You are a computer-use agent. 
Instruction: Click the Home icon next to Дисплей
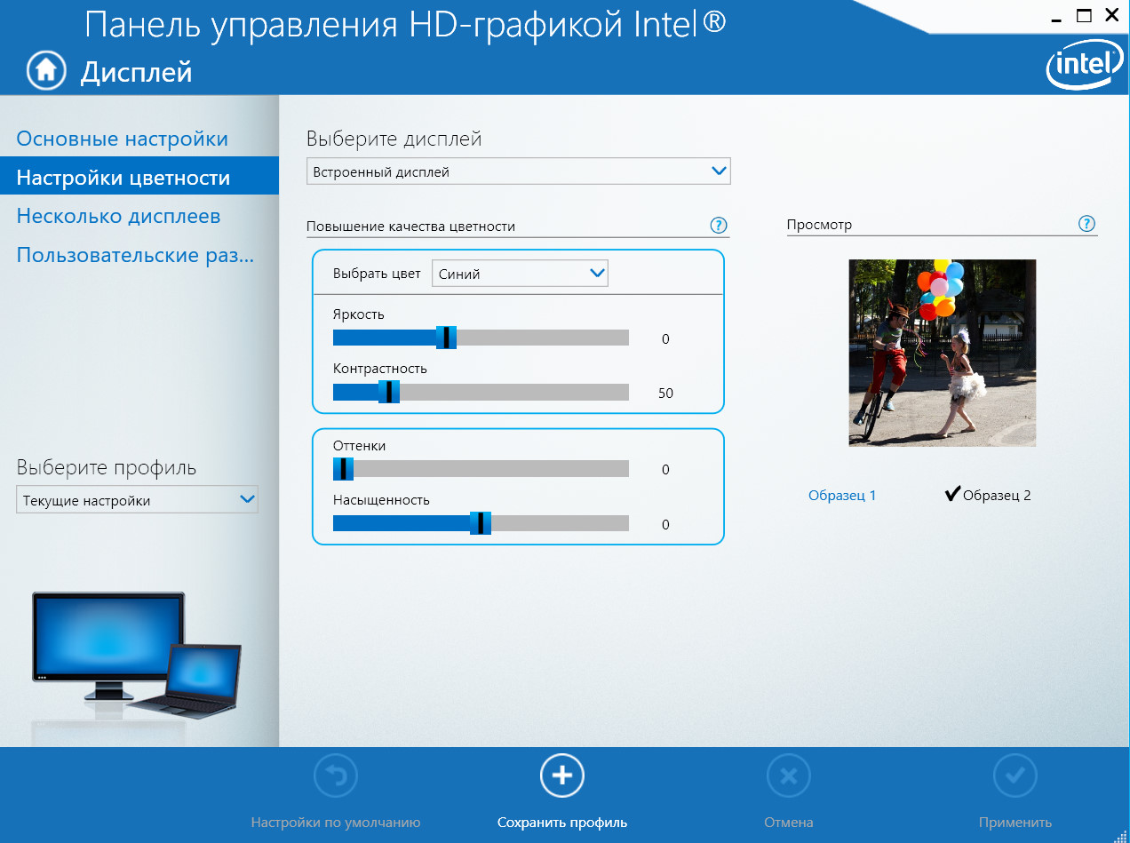(46, 70)
